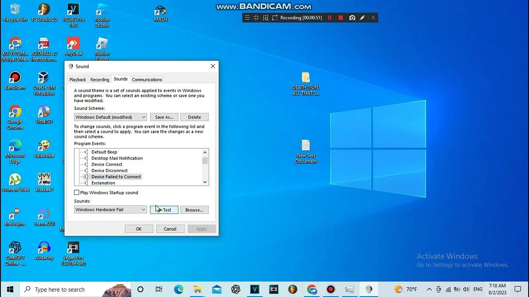Screen dimensions: 529x297
Task: Switch to the Playback tab
Action: (x=77, y=79)
